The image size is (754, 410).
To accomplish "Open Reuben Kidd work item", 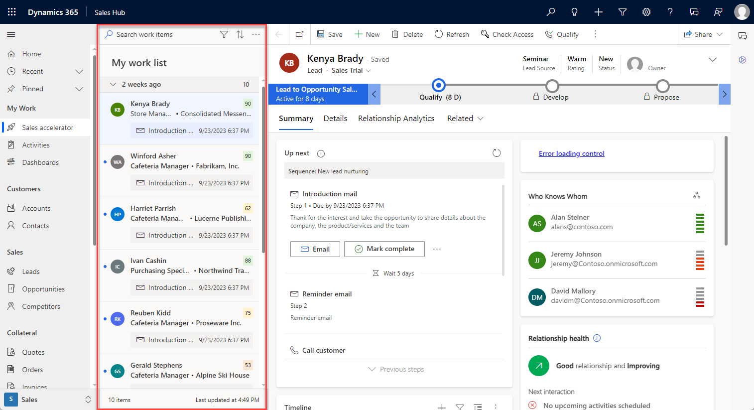I will click(x=179, y=328).
